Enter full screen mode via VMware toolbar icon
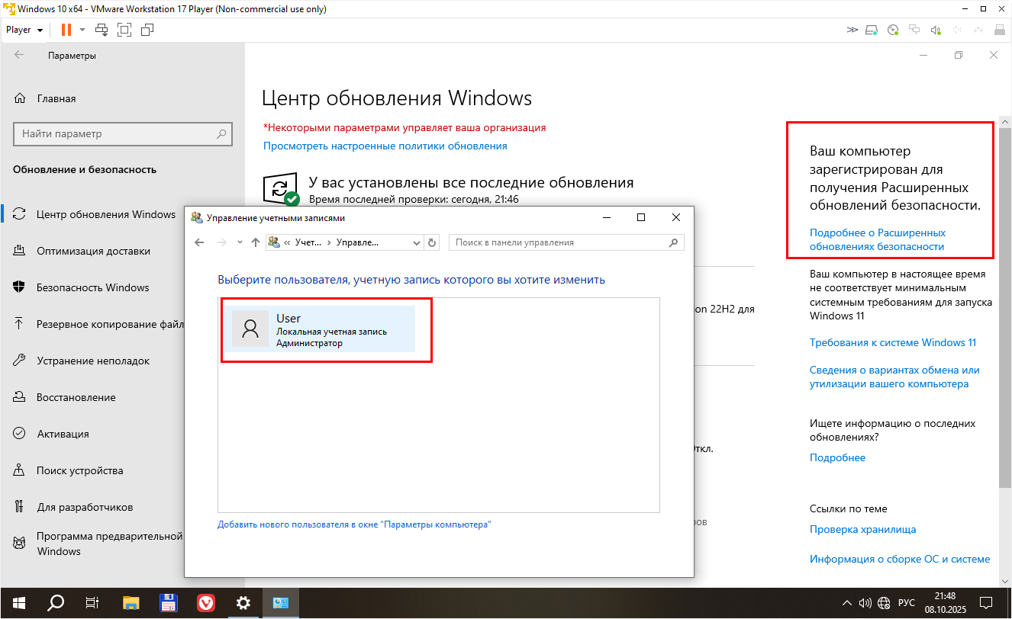Viewport: 1012px width, 619px height. click(x=124, y=30)
